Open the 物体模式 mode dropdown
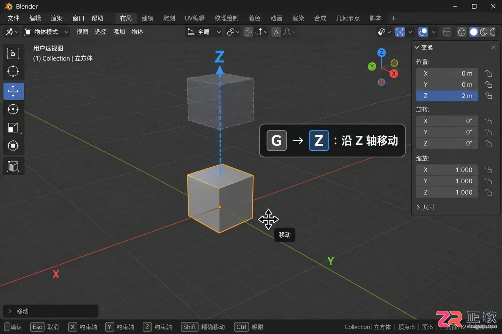502x334 pixels. 46,32
